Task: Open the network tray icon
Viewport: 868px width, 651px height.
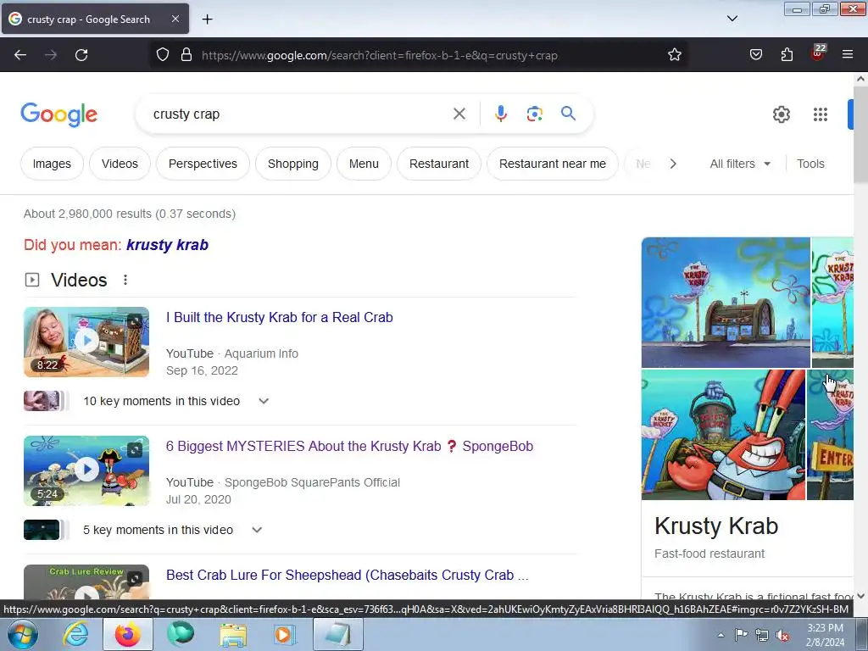Action: click(762, 635)
